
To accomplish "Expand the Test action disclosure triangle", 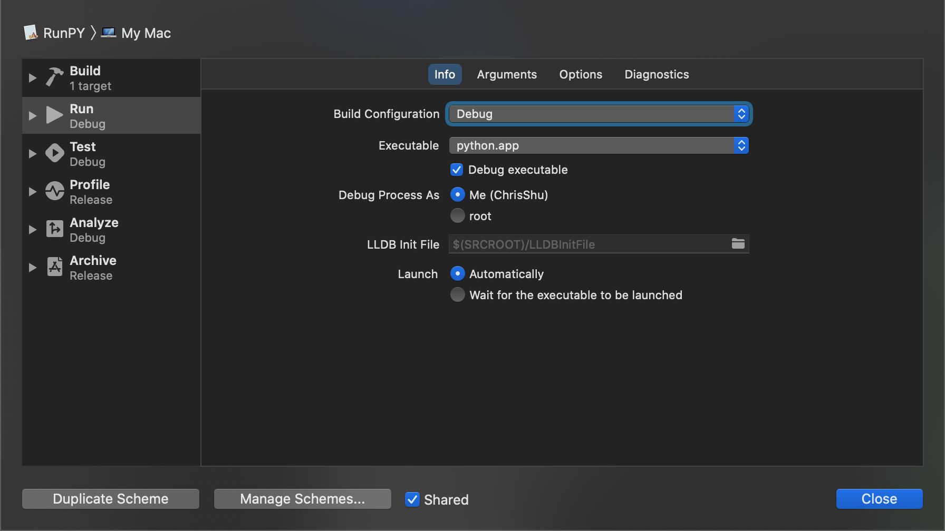I will (32, 154).
